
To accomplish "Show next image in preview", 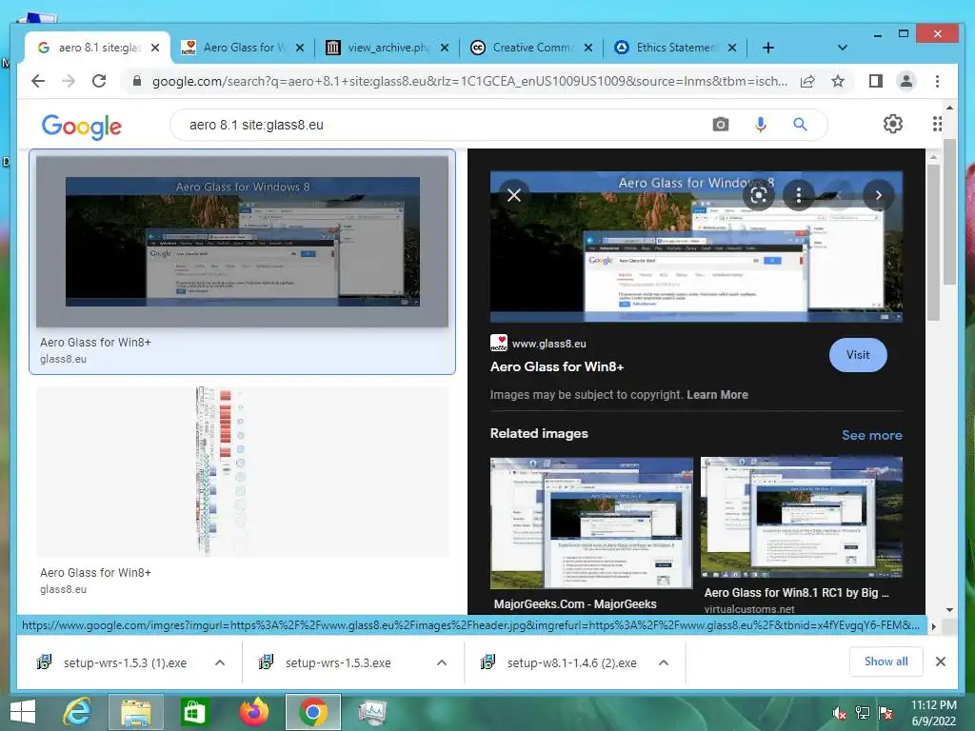I will click(879, 195).
